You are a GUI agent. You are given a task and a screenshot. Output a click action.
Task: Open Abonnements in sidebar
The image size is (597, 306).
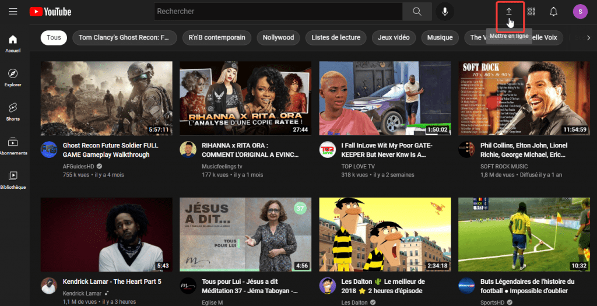click(x=13, y=146)
